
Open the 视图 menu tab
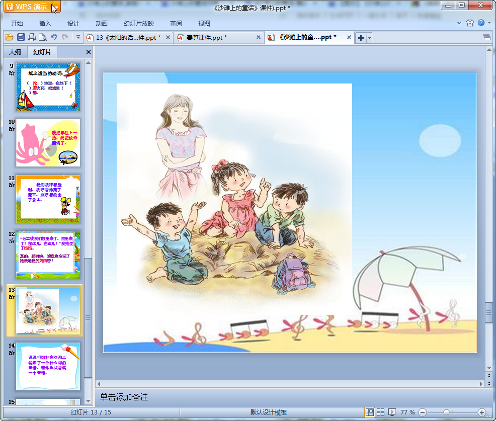coord(204,24)
